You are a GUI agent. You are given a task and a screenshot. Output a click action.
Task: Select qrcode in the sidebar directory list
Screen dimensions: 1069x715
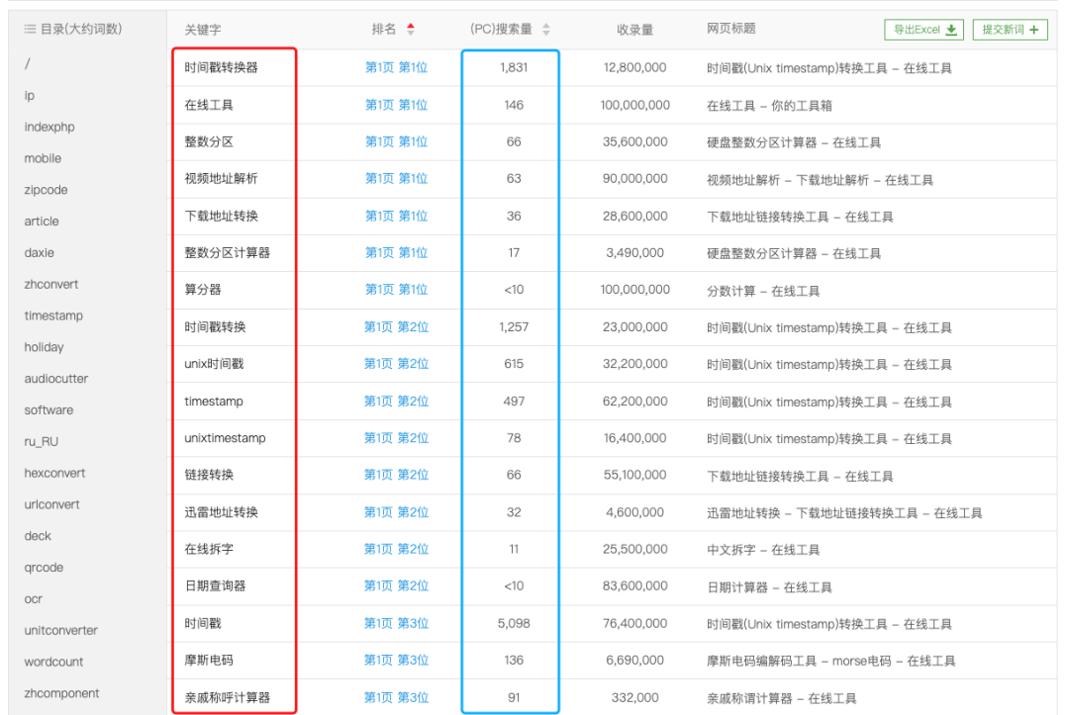(x=44, y=567)
